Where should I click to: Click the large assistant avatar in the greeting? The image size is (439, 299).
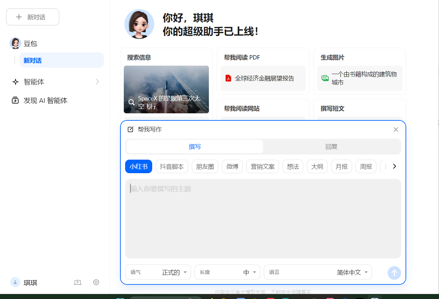pos(139,24)
